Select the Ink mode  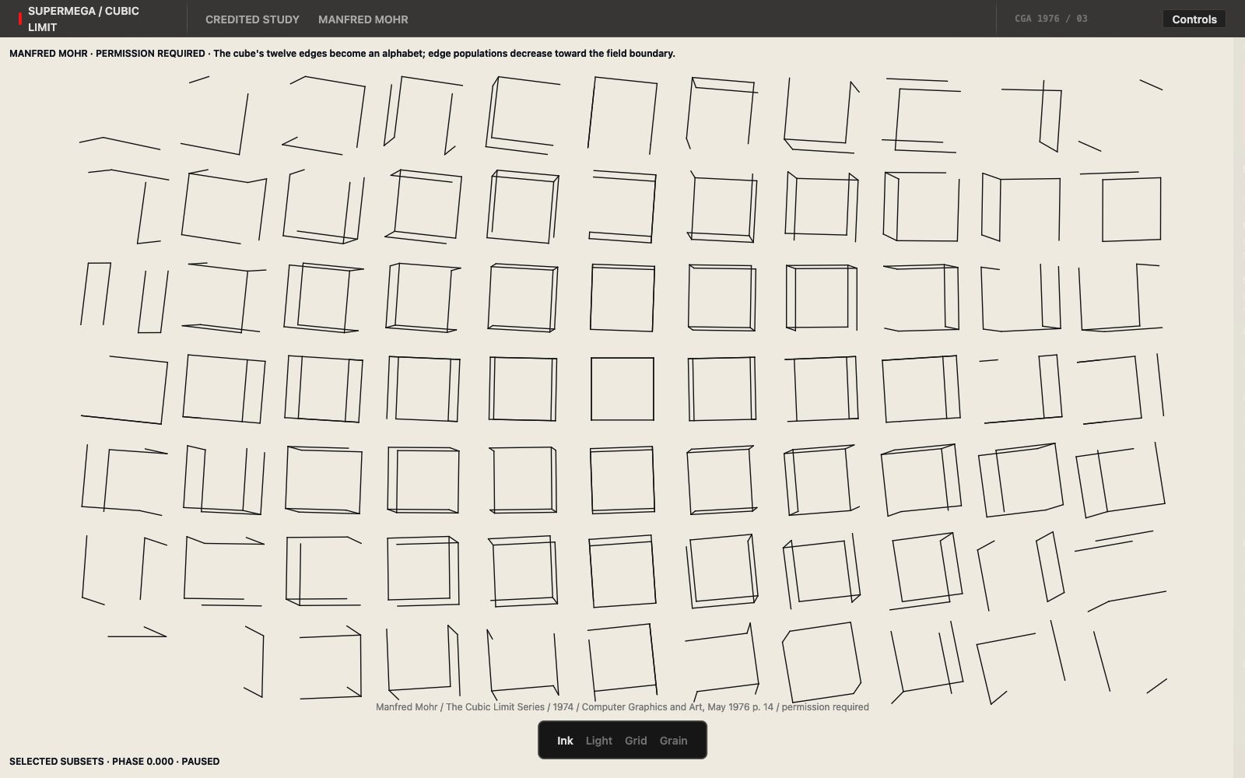pos(565,741)
